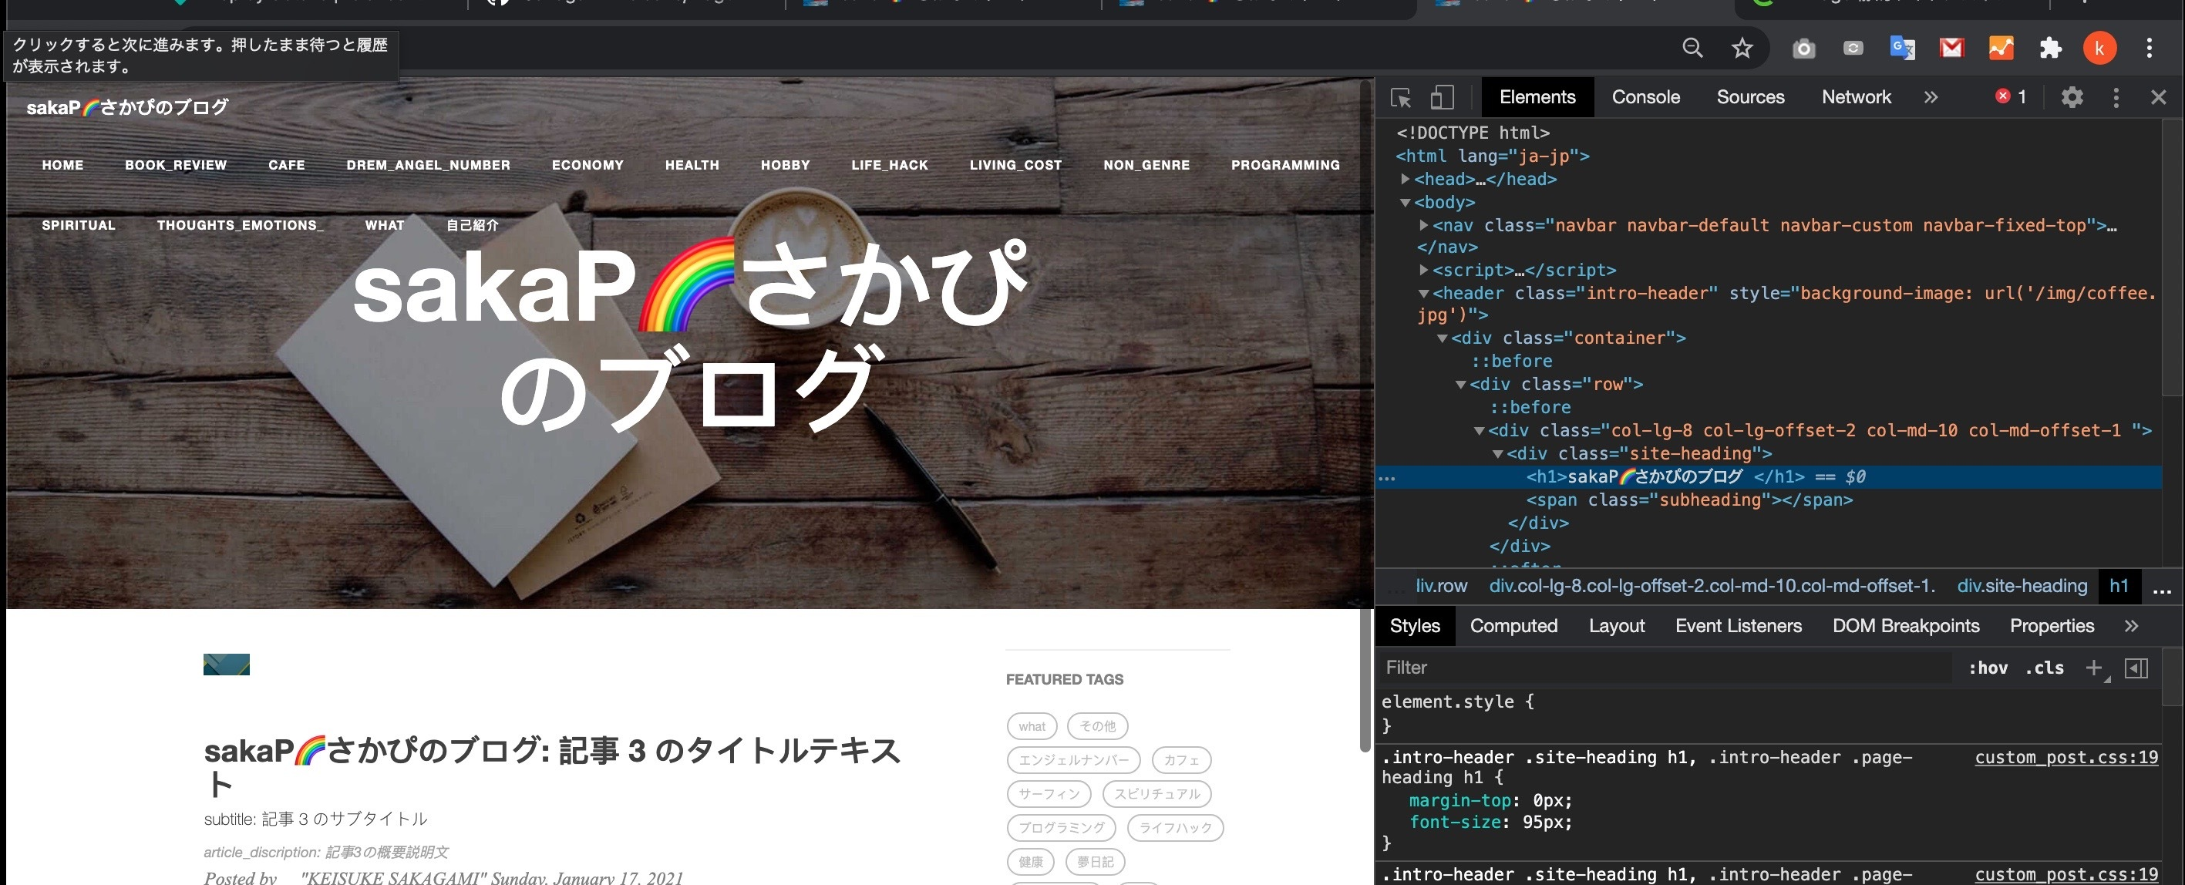
Task: Click the zoom magnifier icon in address bar
Action: coord(1692,49)
